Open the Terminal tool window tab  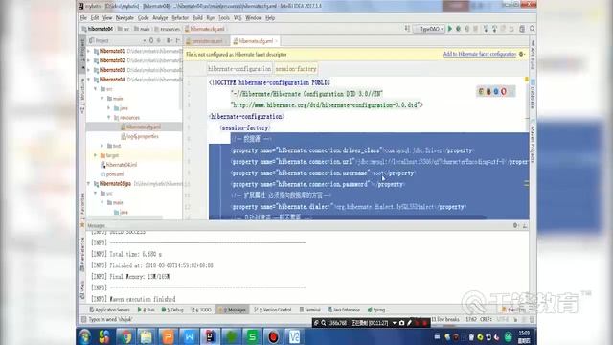point(310,310)
